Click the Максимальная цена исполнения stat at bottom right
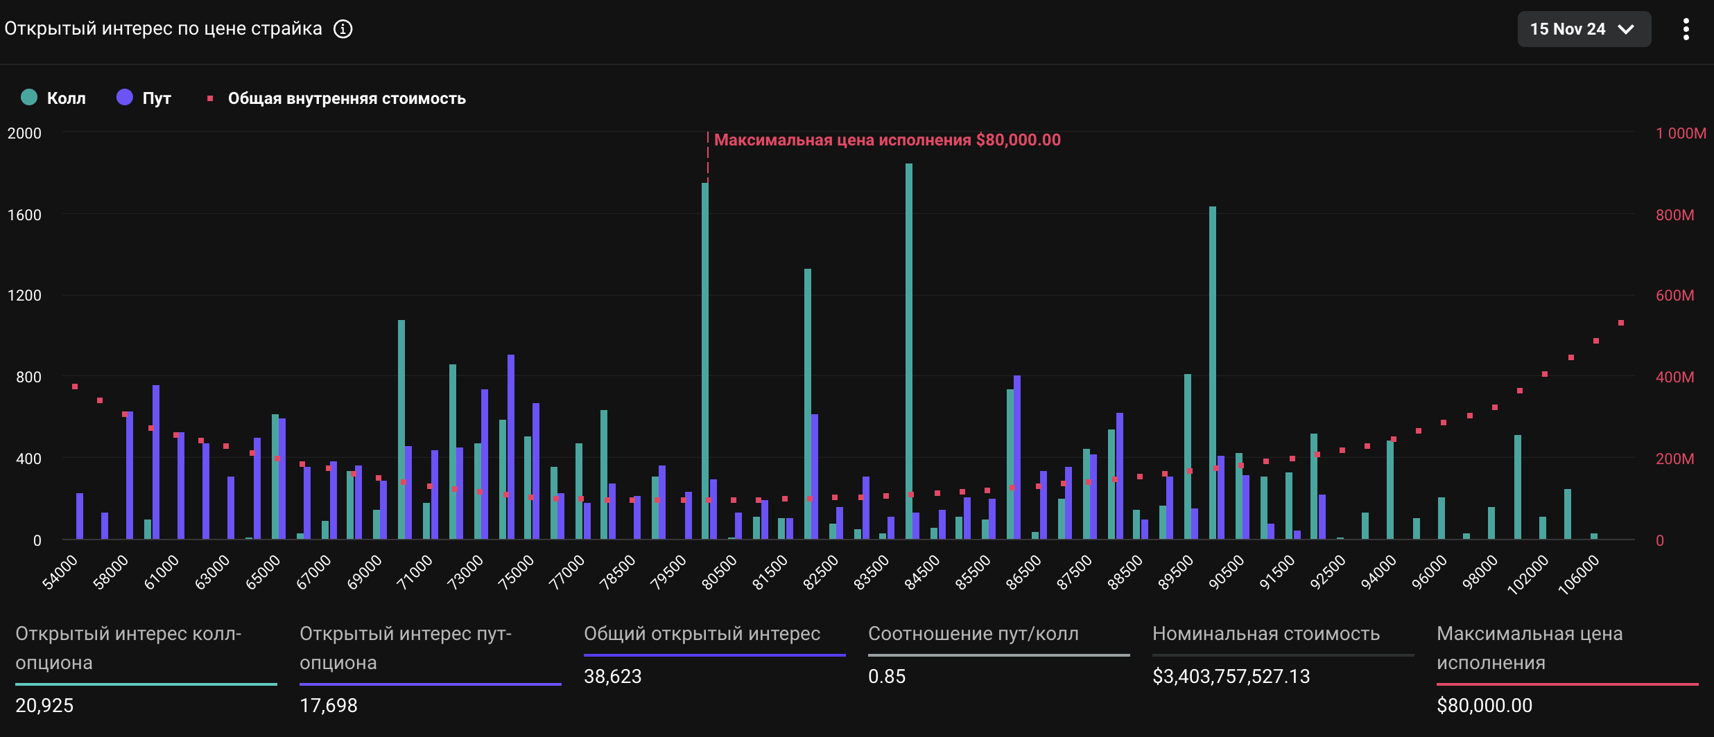Viewport: 1714px width, 737px height. point(1529,648)
